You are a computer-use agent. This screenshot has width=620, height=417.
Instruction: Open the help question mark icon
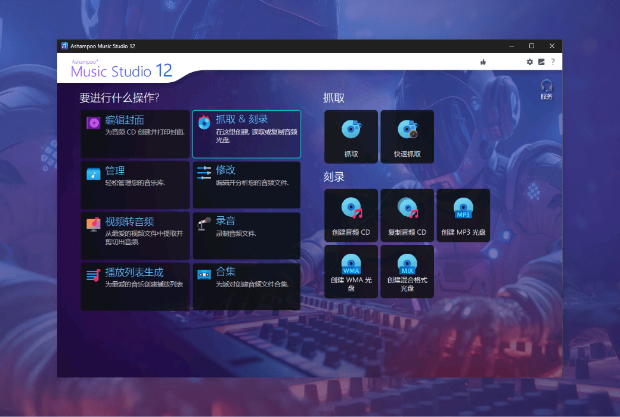pyautogui.click(x=553, y=62)
